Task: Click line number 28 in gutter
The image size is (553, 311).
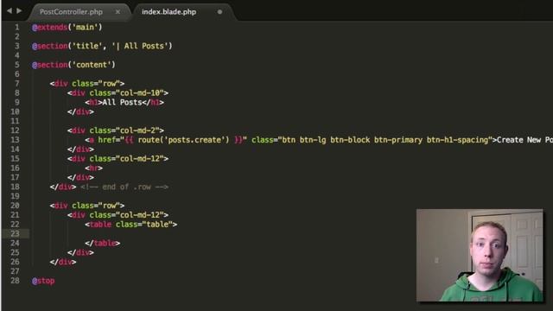Action: (15, 281)
